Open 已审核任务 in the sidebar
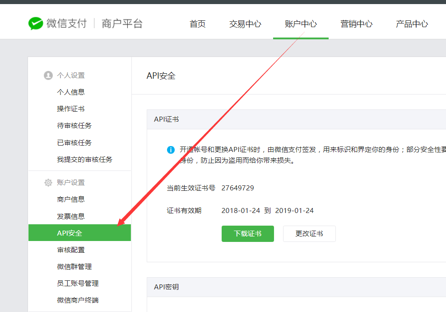The width and height of the screenshot is (446, 312). 74,142
